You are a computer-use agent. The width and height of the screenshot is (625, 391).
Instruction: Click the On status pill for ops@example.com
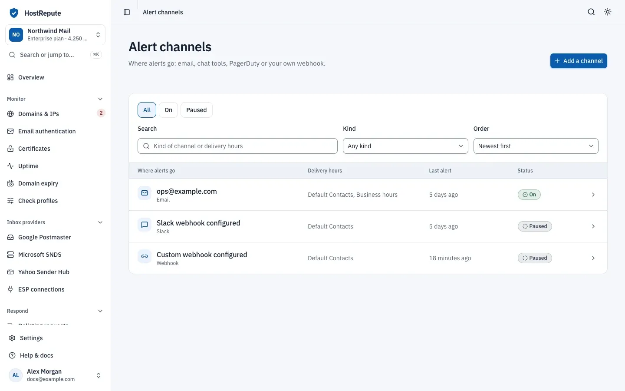coord(529,195)
